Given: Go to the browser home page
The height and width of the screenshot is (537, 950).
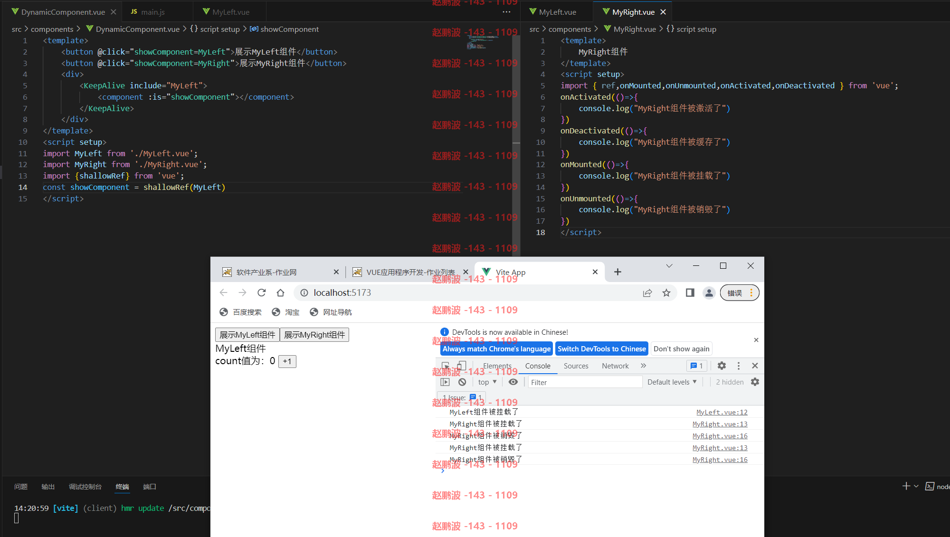Looking at the screenshot, I should [280, 293].
